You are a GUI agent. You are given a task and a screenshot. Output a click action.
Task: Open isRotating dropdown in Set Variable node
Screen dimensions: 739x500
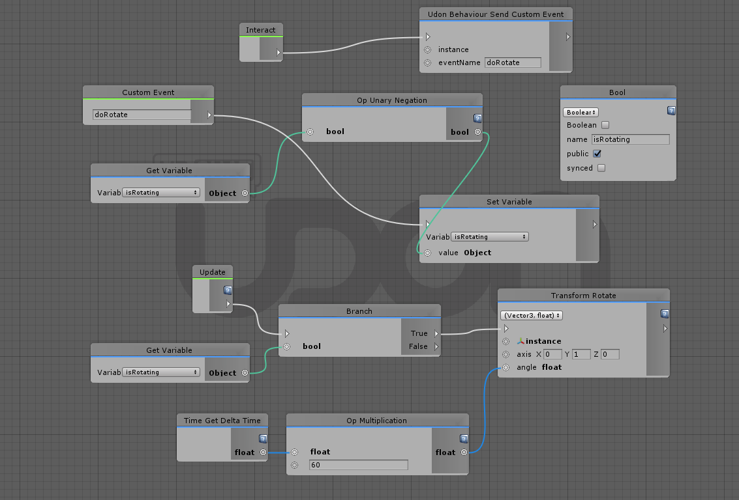pos(490,237)
